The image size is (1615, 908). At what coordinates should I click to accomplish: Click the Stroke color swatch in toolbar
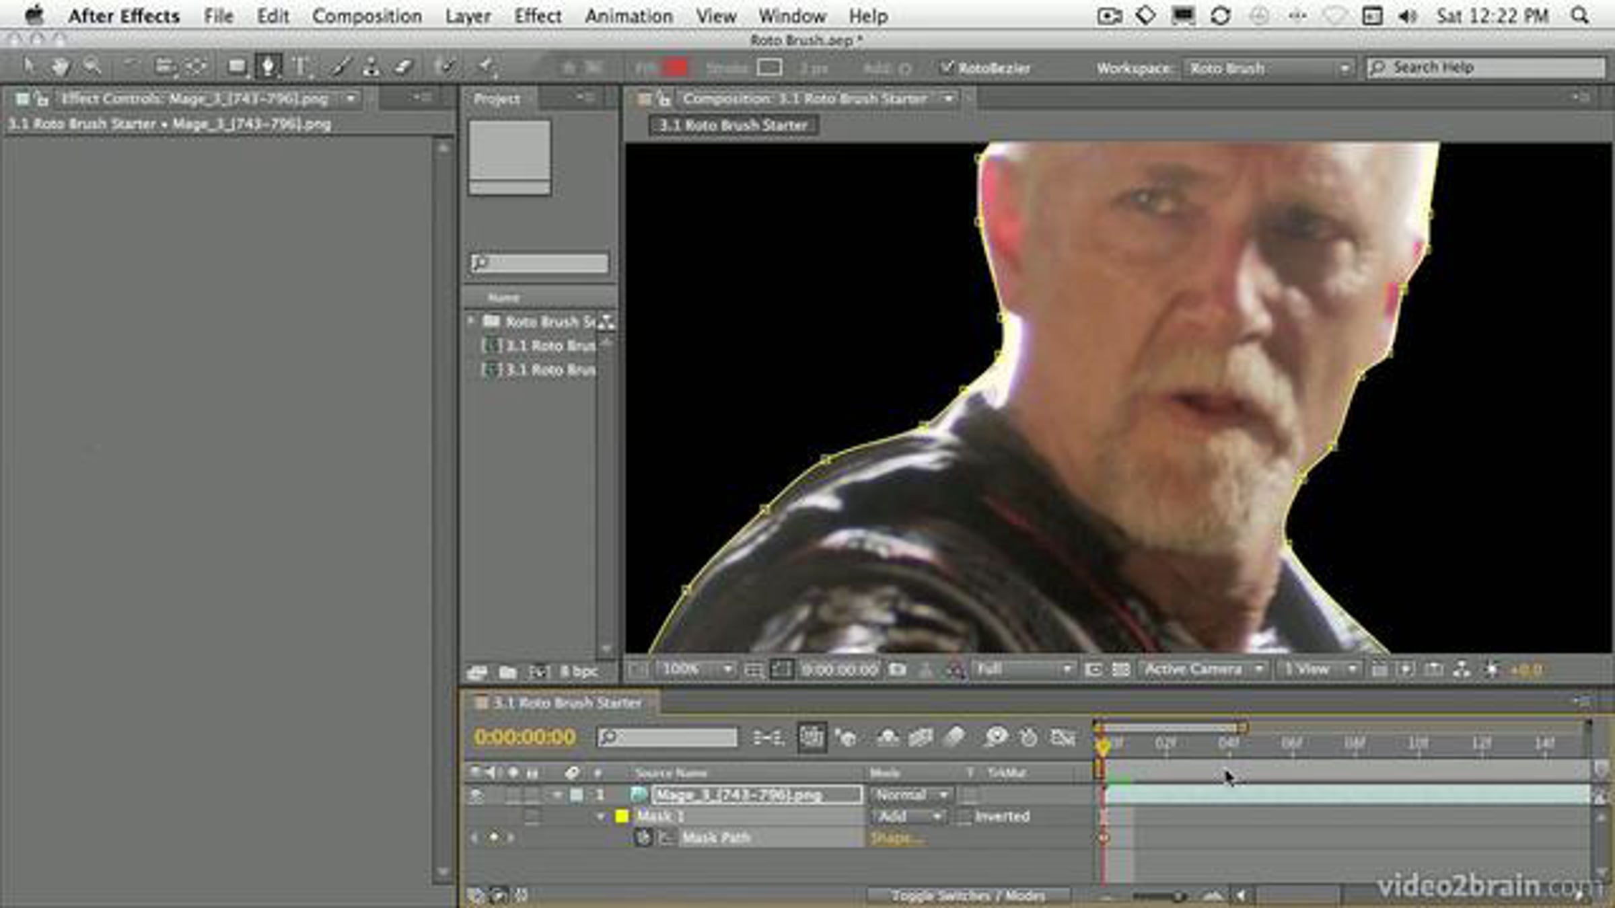(x=769, y=67)
